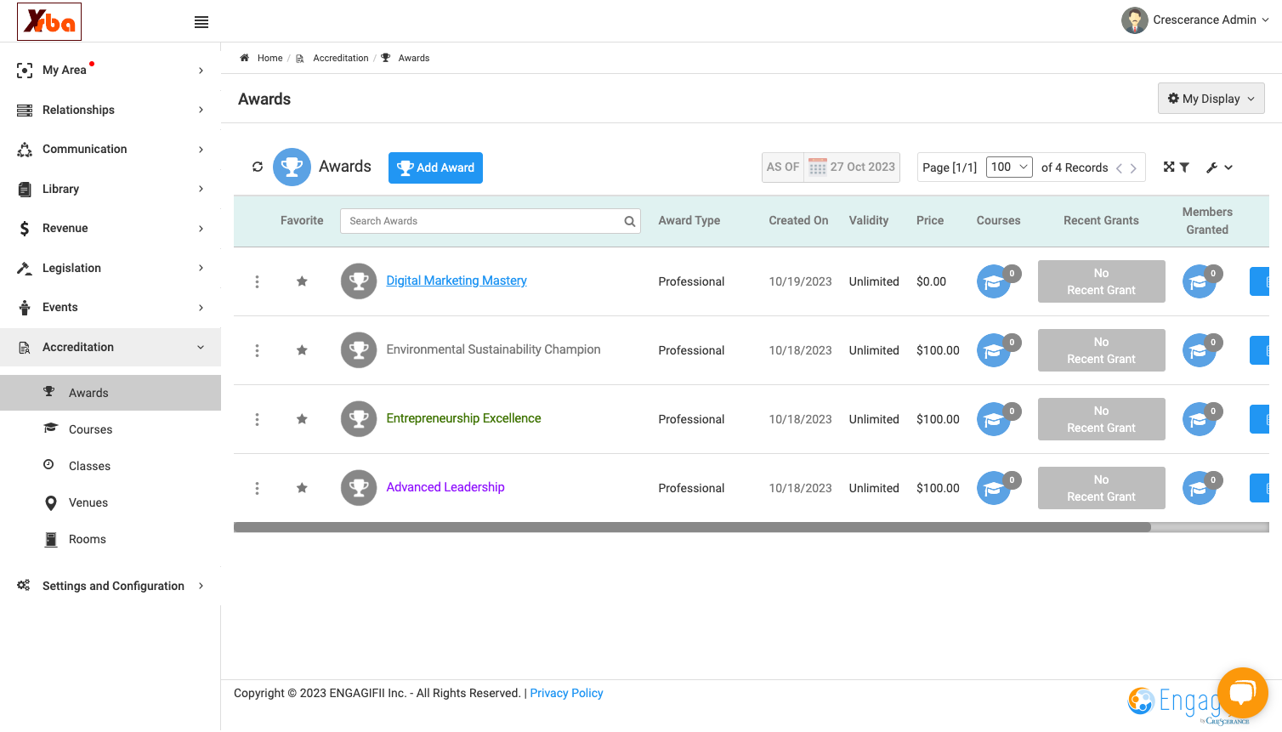Favorite Digital Marketing Mastery with star
Image resolution: width=1282 pixels, height=732 pixels.
(302, 281)
